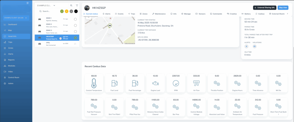Click the External Sharing URL button

pyautogui.click(x=264, y=8)
